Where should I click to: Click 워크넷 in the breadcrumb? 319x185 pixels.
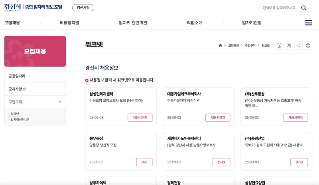click(x=266, y=45)
